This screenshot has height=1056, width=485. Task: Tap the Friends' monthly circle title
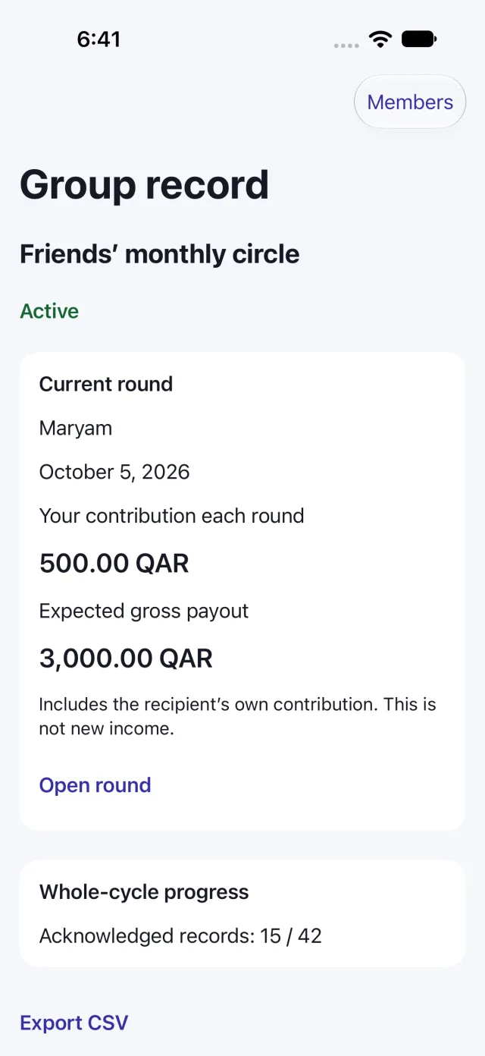point(160,254)
